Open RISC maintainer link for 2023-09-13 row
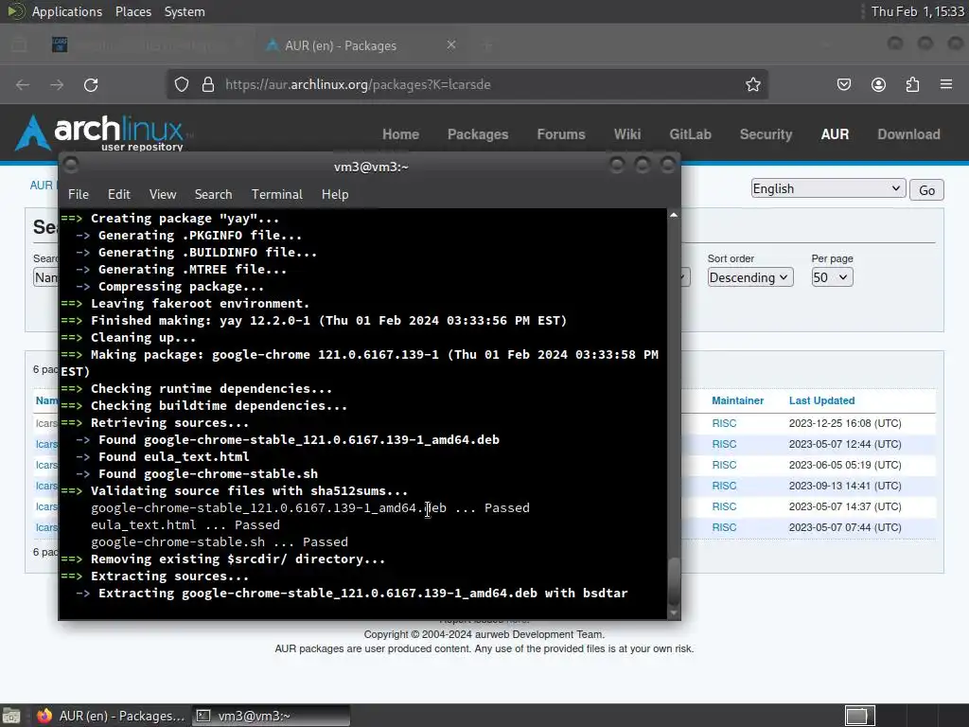The image size is (969, 727). coord(724,486)
